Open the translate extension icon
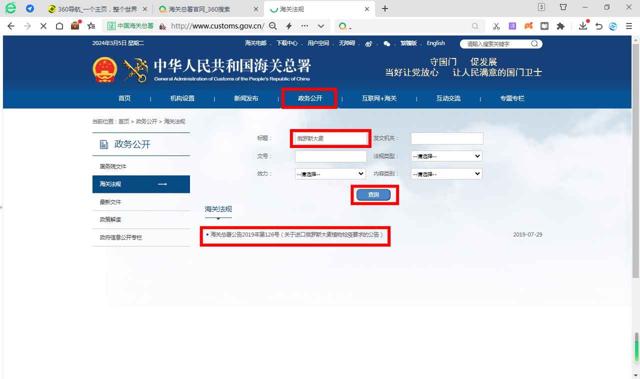This screenshot has width=640, height=379. coord(512,26)
